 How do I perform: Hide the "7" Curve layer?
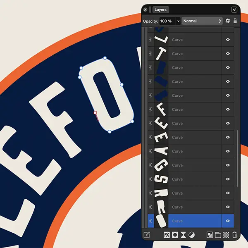[x=228, y=40]
